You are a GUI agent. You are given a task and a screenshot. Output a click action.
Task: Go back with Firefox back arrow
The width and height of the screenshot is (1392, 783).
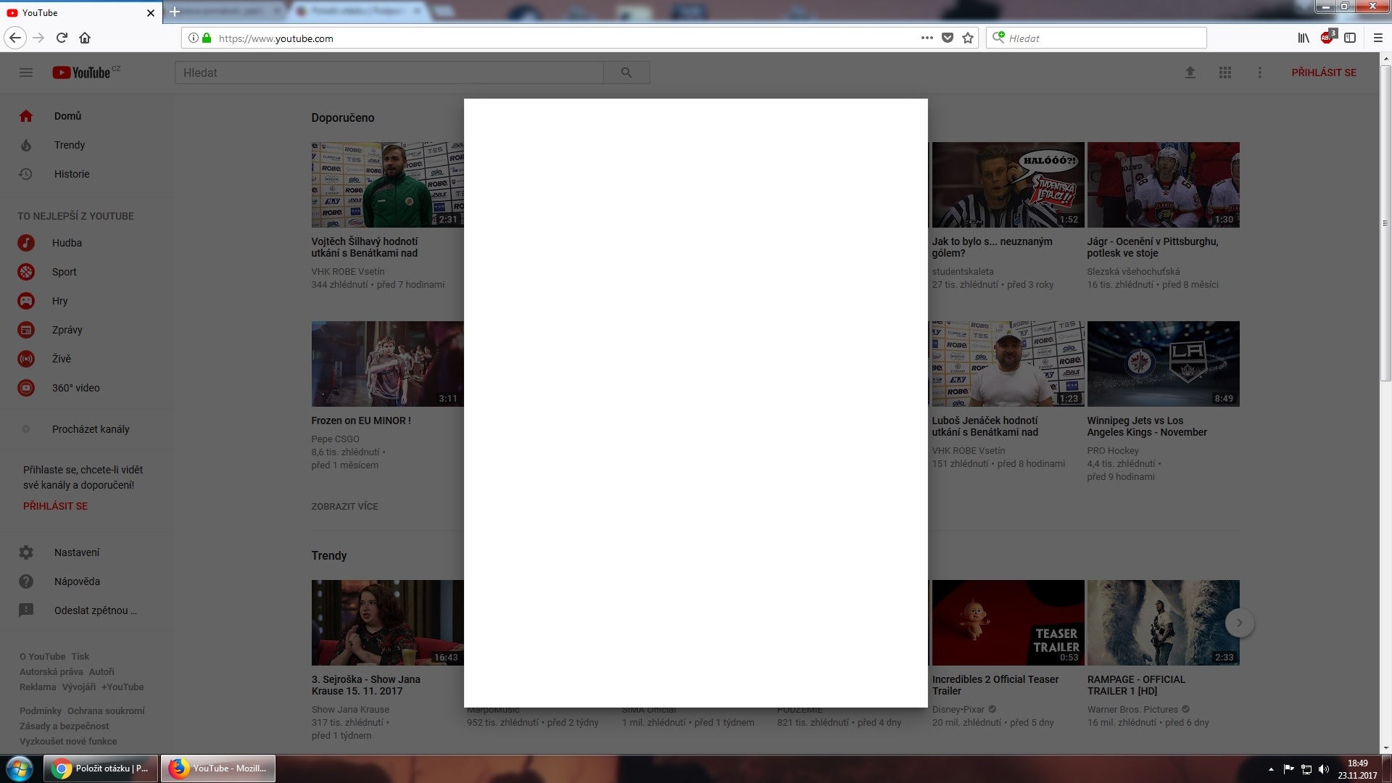pyautogui.click(x=15, y=38)
